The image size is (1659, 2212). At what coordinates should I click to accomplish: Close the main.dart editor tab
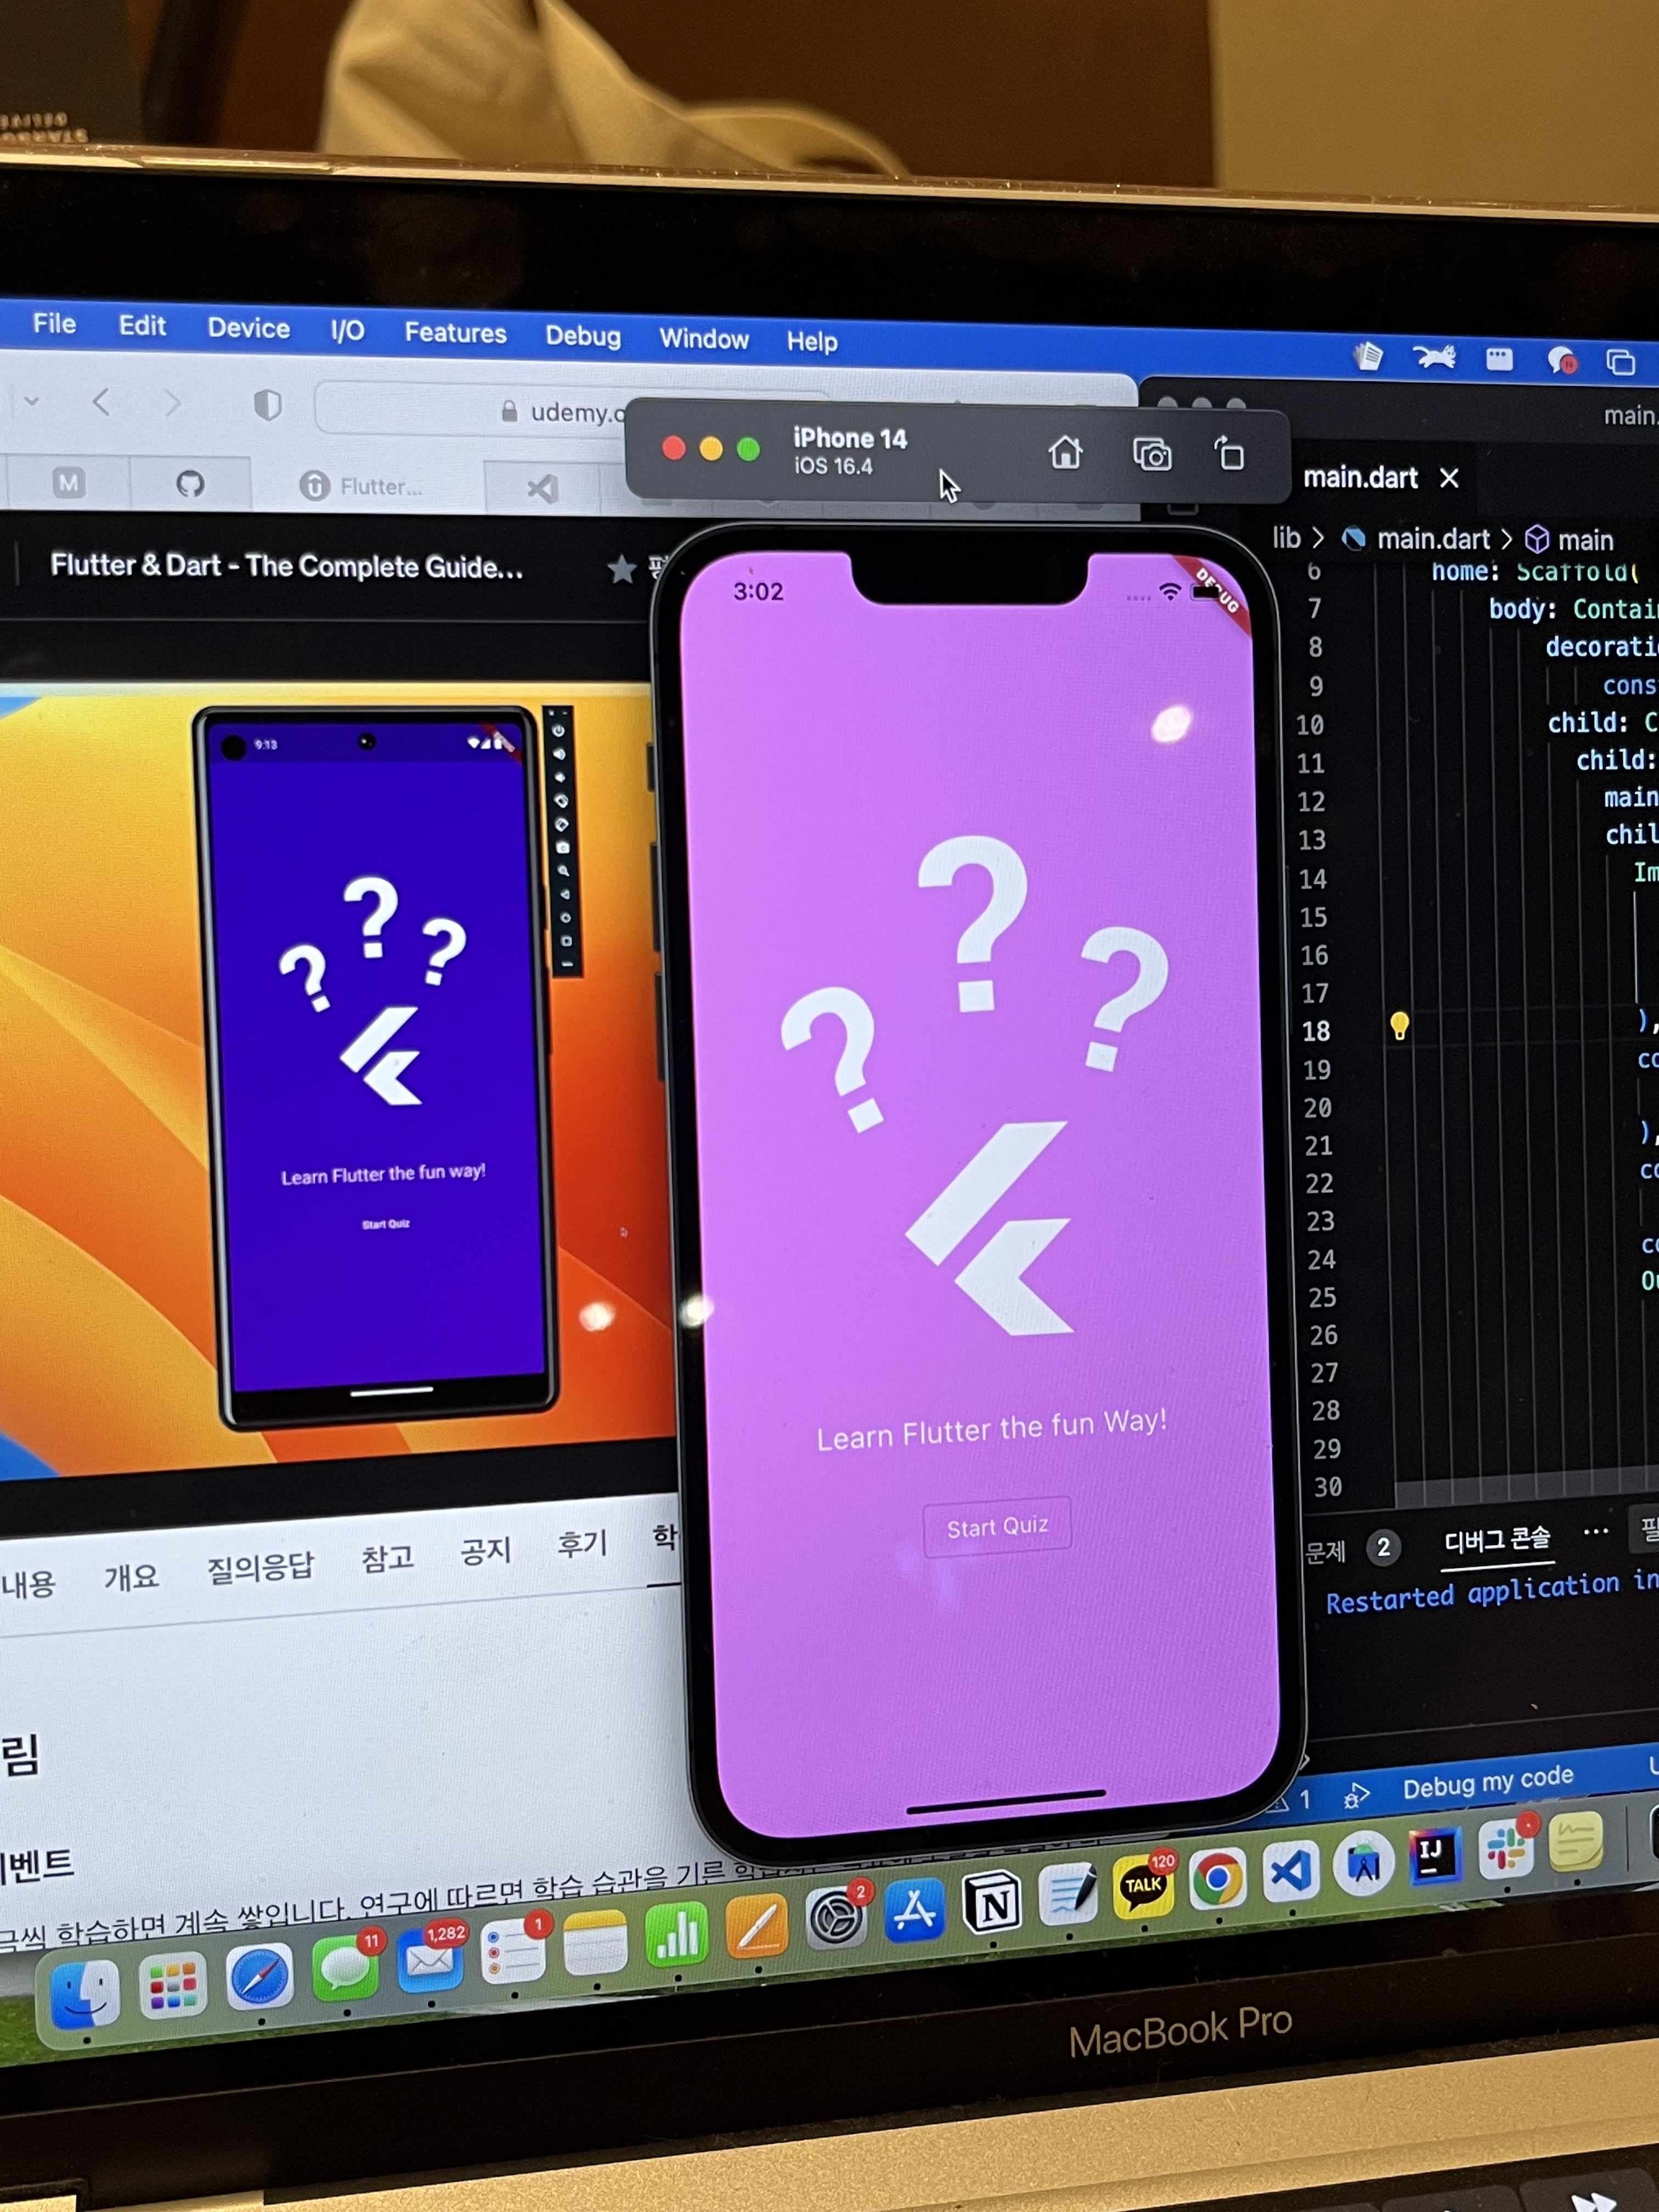tap(1449, 479)
